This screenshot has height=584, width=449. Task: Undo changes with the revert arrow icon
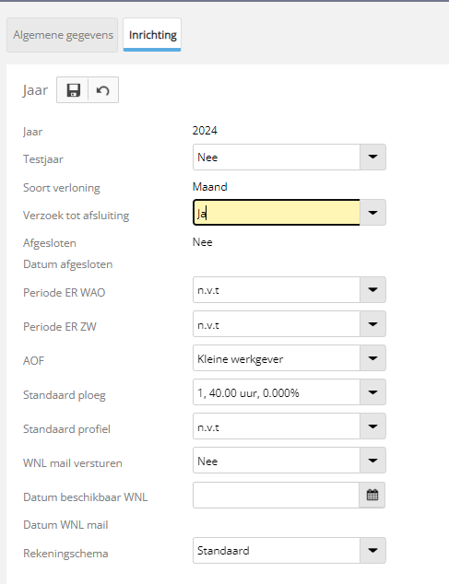point(103,90)
